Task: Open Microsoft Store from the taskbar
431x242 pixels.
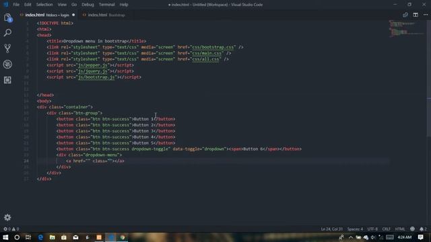Action: (x=64, y=237)
